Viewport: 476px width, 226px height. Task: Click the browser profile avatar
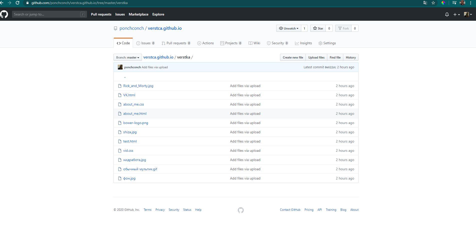click(462, 3)
